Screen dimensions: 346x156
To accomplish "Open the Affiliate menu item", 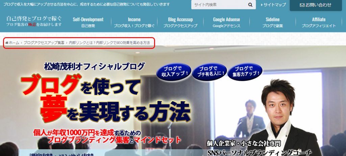I will coord(319,22).
